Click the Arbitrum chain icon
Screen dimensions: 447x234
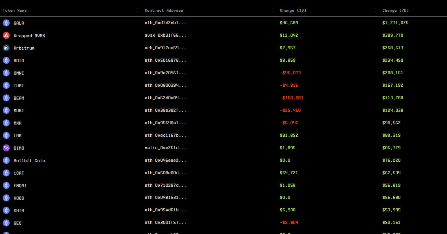pos(6,48)
